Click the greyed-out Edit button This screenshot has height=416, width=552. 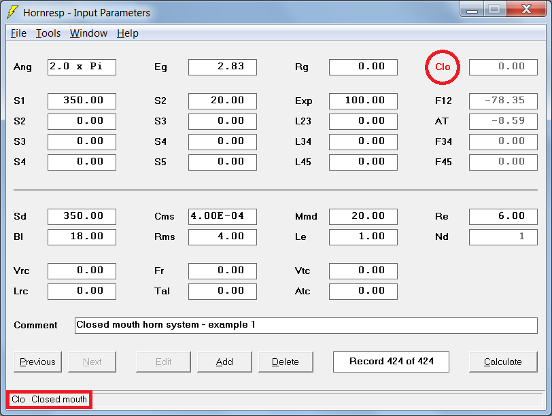(163, 362)
